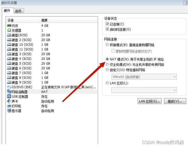188x147 pixels.
Task: Click the processor count value 1
Action: click(x=42, y=30)
